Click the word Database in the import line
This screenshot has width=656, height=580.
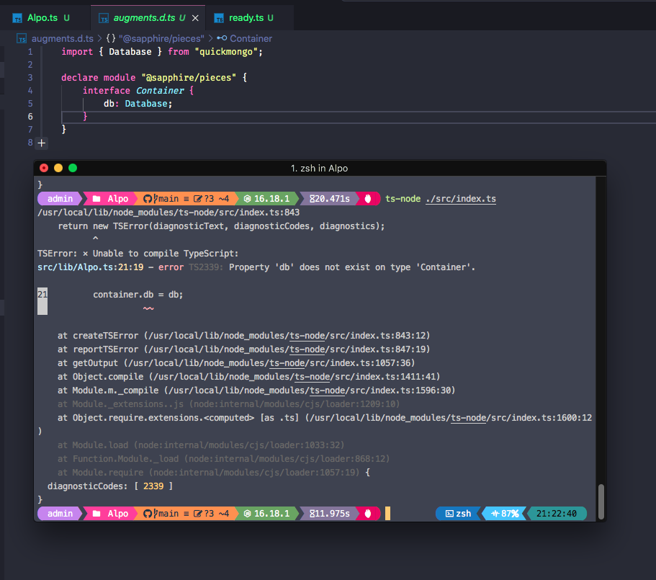point(130,52)
